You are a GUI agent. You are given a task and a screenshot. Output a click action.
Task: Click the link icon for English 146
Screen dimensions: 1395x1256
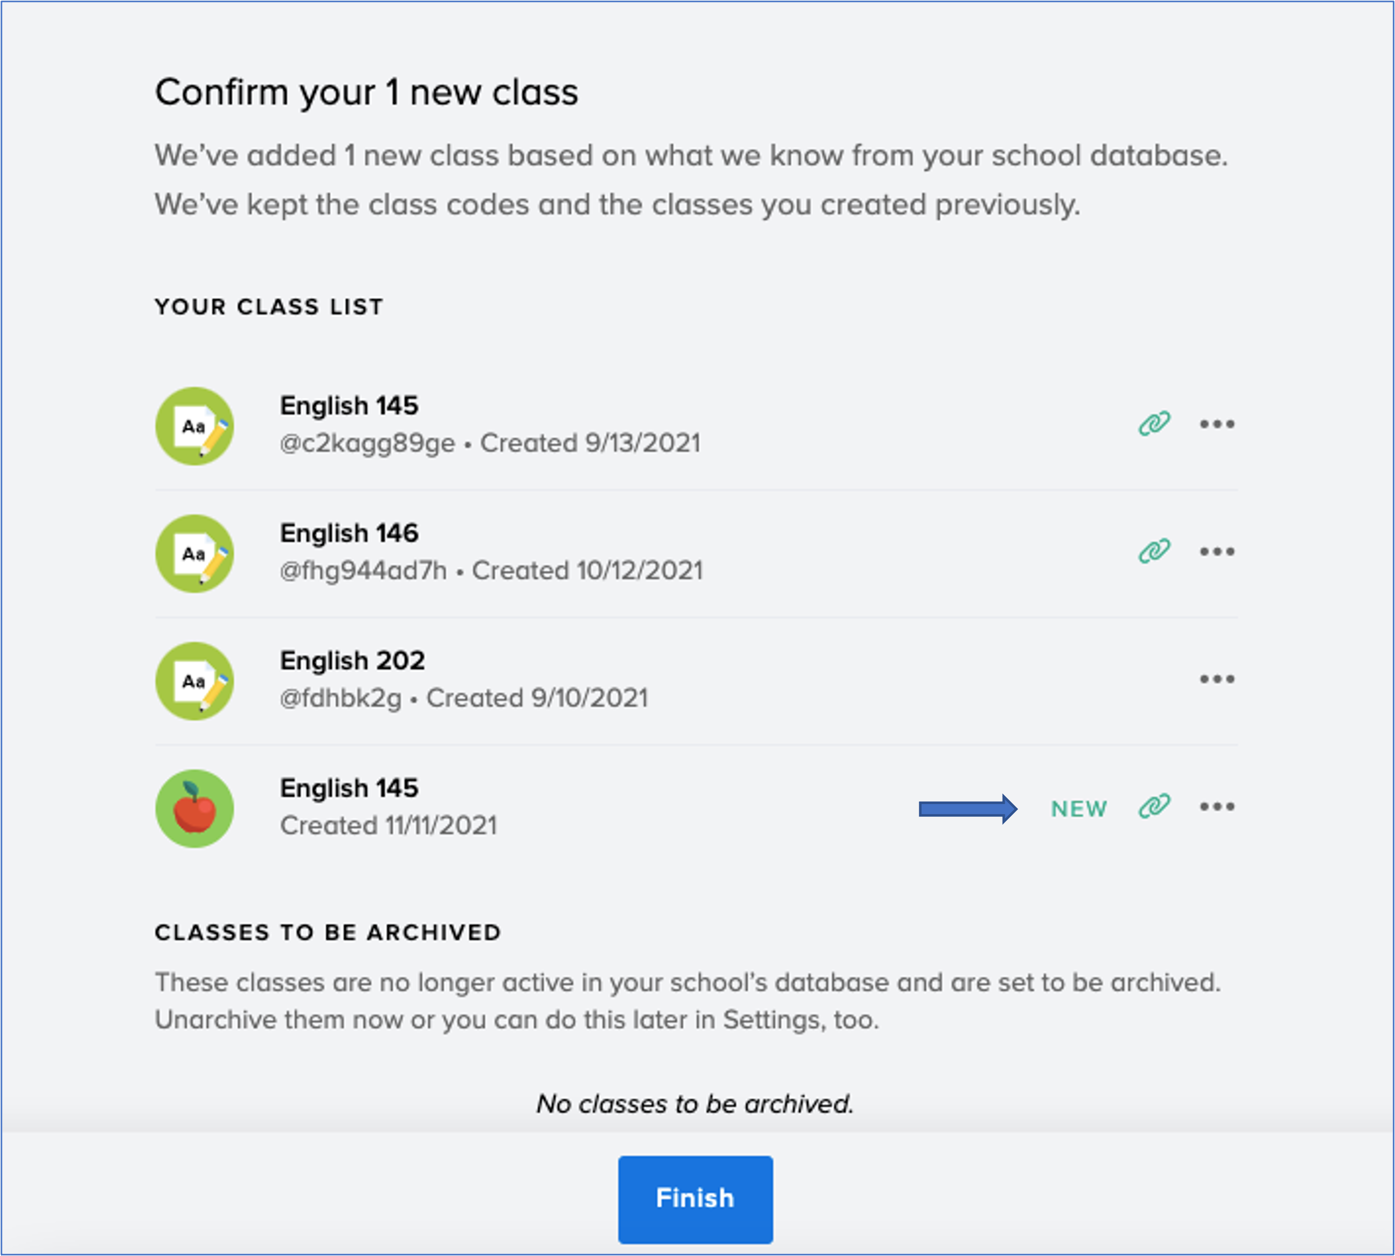click(x=1153, y=551)
